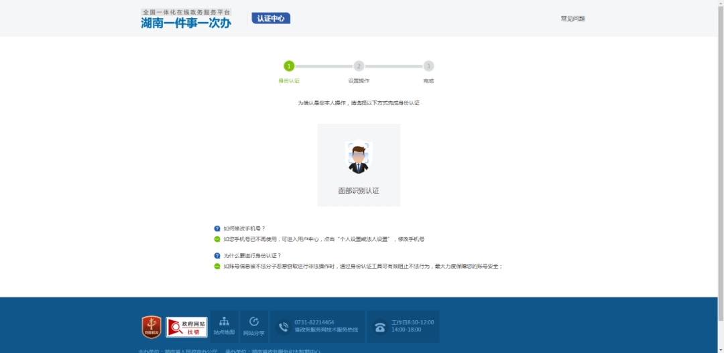Image resolution: width=724 pixels, height=353 pixels.
Task: Click the 0731-82214464 hotline number
Action: click(314, 322)
